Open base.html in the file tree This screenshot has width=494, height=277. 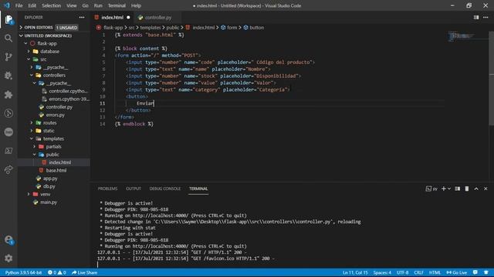56,171
